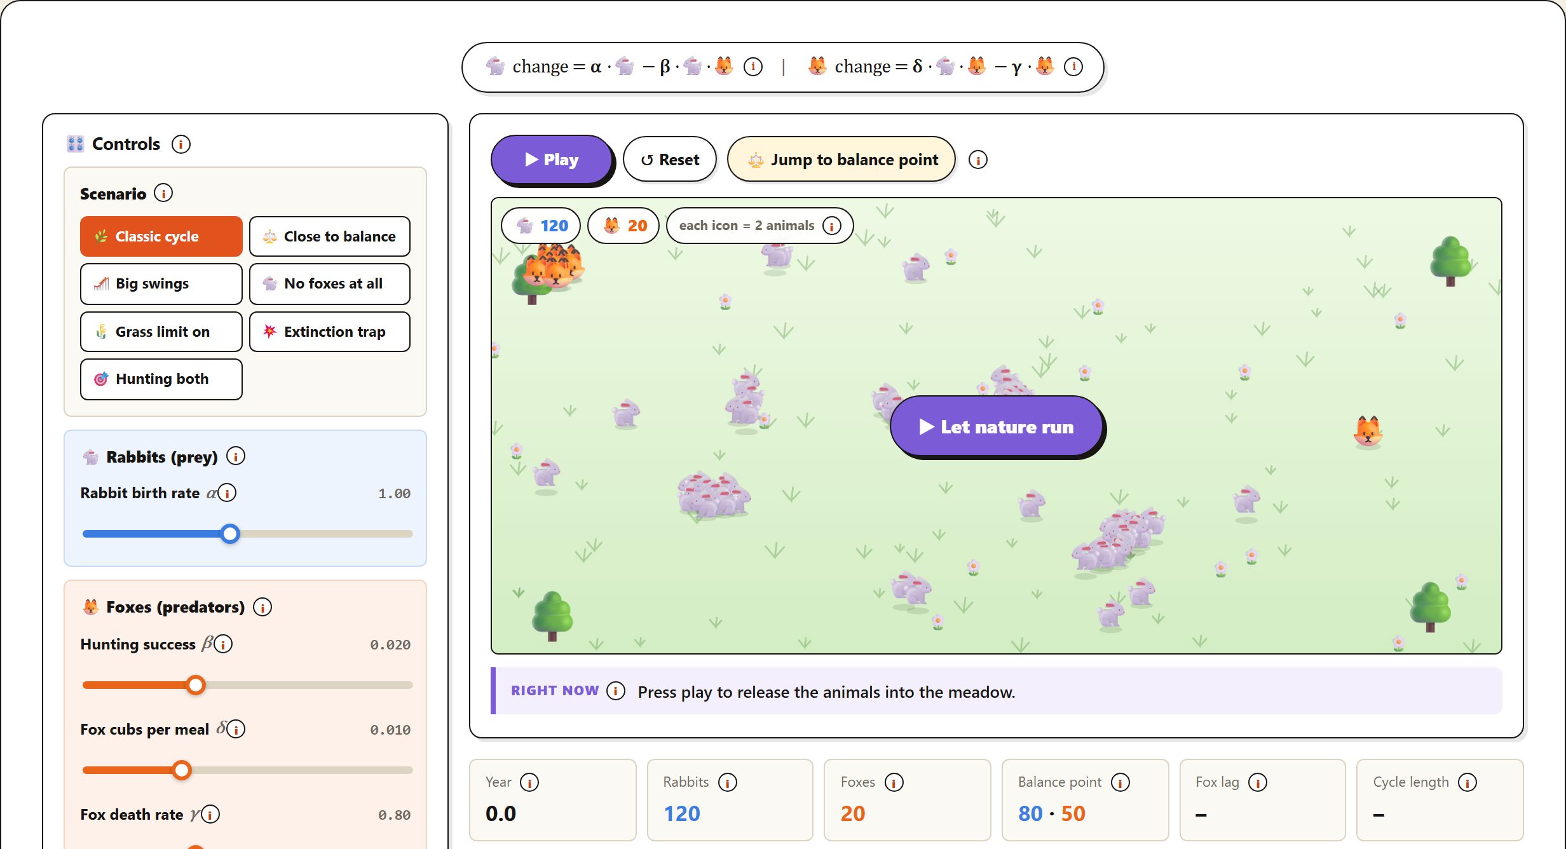Open Fox death rate gamma info icon
This screenshot has width=1566, height=849.
coord(210,815)
